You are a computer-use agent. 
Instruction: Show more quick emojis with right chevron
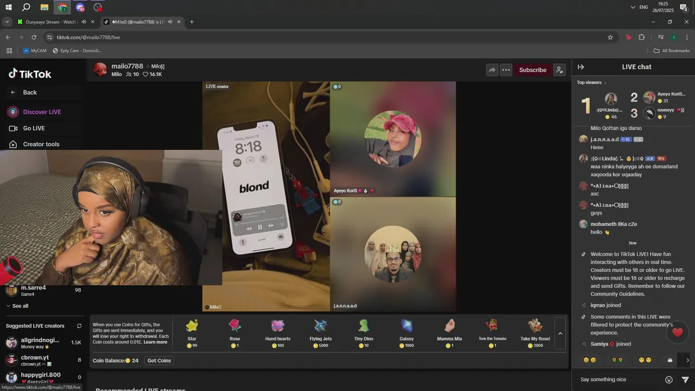pyautogui.click(x=687, y=360)
